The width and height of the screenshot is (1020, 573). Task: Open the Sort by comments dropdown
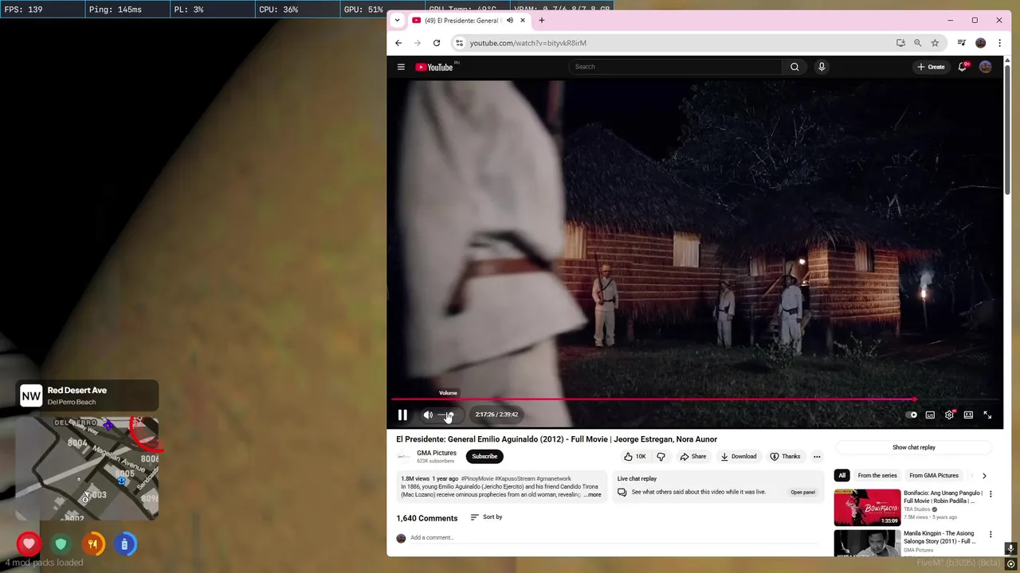(x=486, y=517)
